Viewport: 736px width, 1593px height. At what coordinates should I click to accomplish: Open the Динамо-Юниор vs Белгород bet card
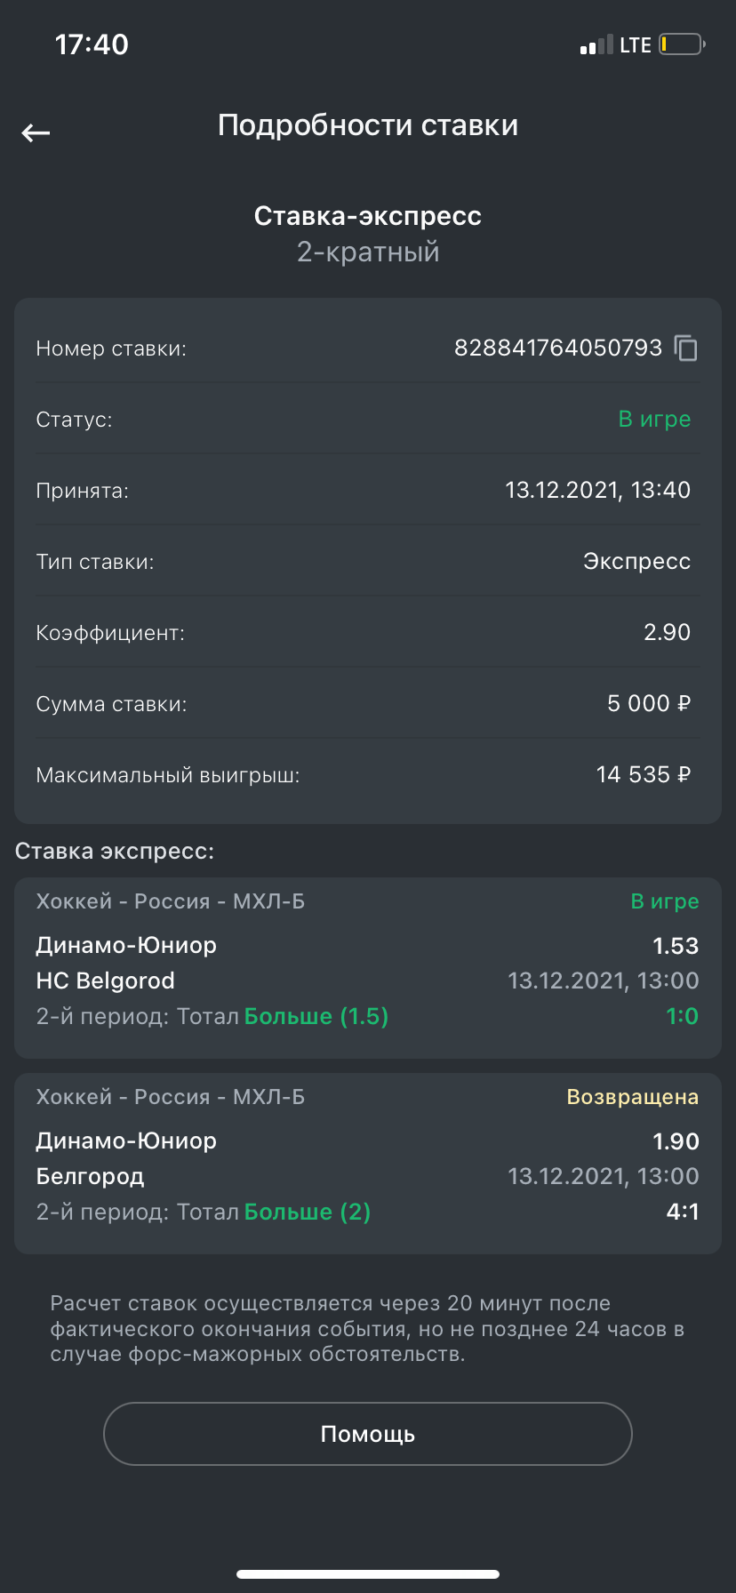[367, 1163]
